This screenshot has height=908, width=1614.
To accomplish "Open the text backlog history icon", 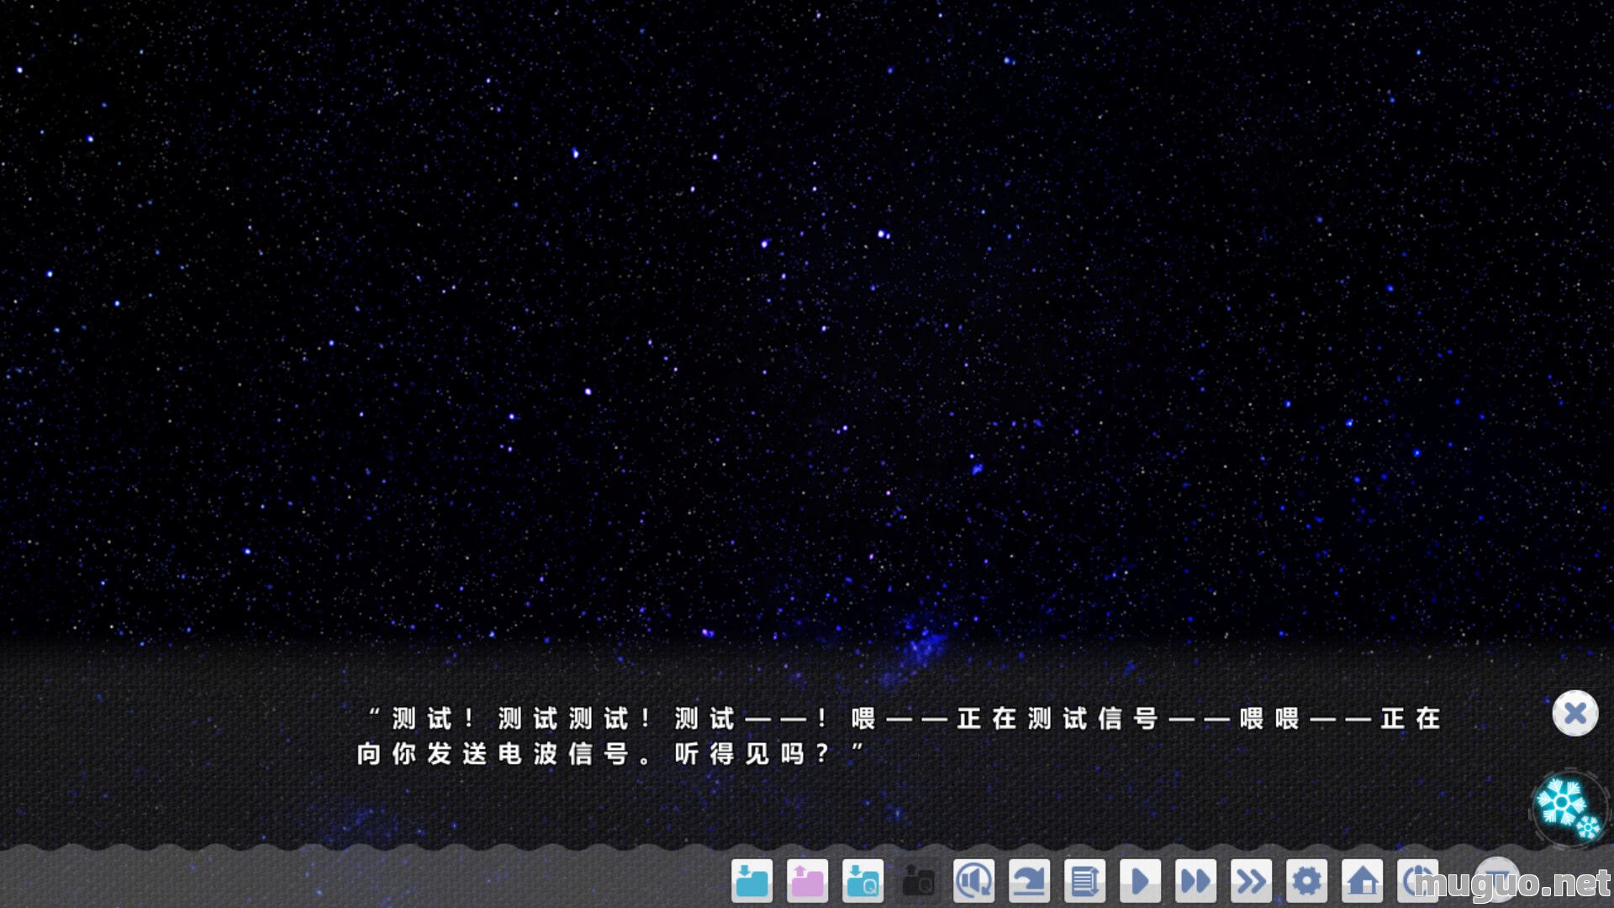I will (x=1084, y=881).
